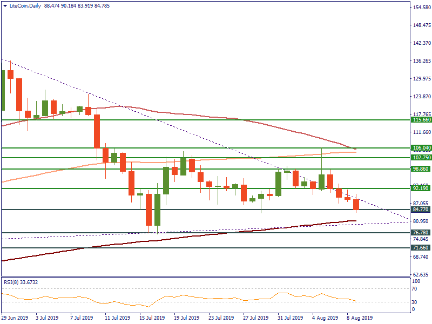Click the 142.370 price axis value

point(422,43)
